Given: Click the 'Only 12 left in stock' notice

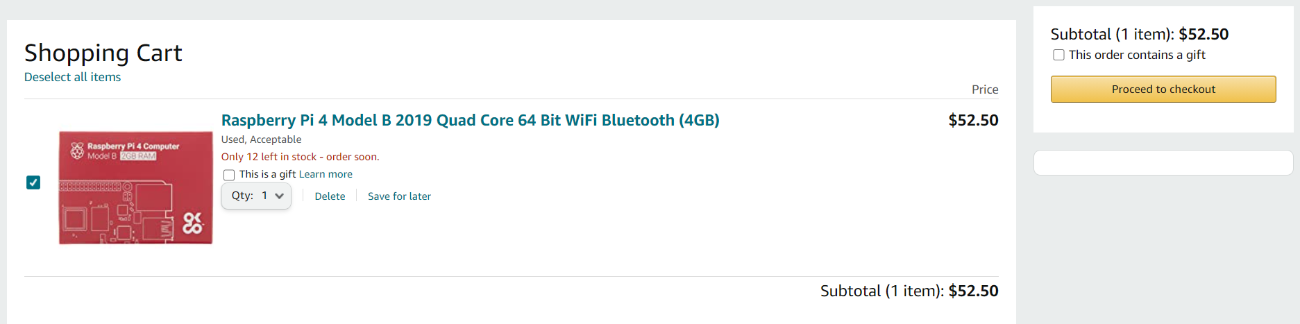Looking at the screenshot, I should (300, 157).
